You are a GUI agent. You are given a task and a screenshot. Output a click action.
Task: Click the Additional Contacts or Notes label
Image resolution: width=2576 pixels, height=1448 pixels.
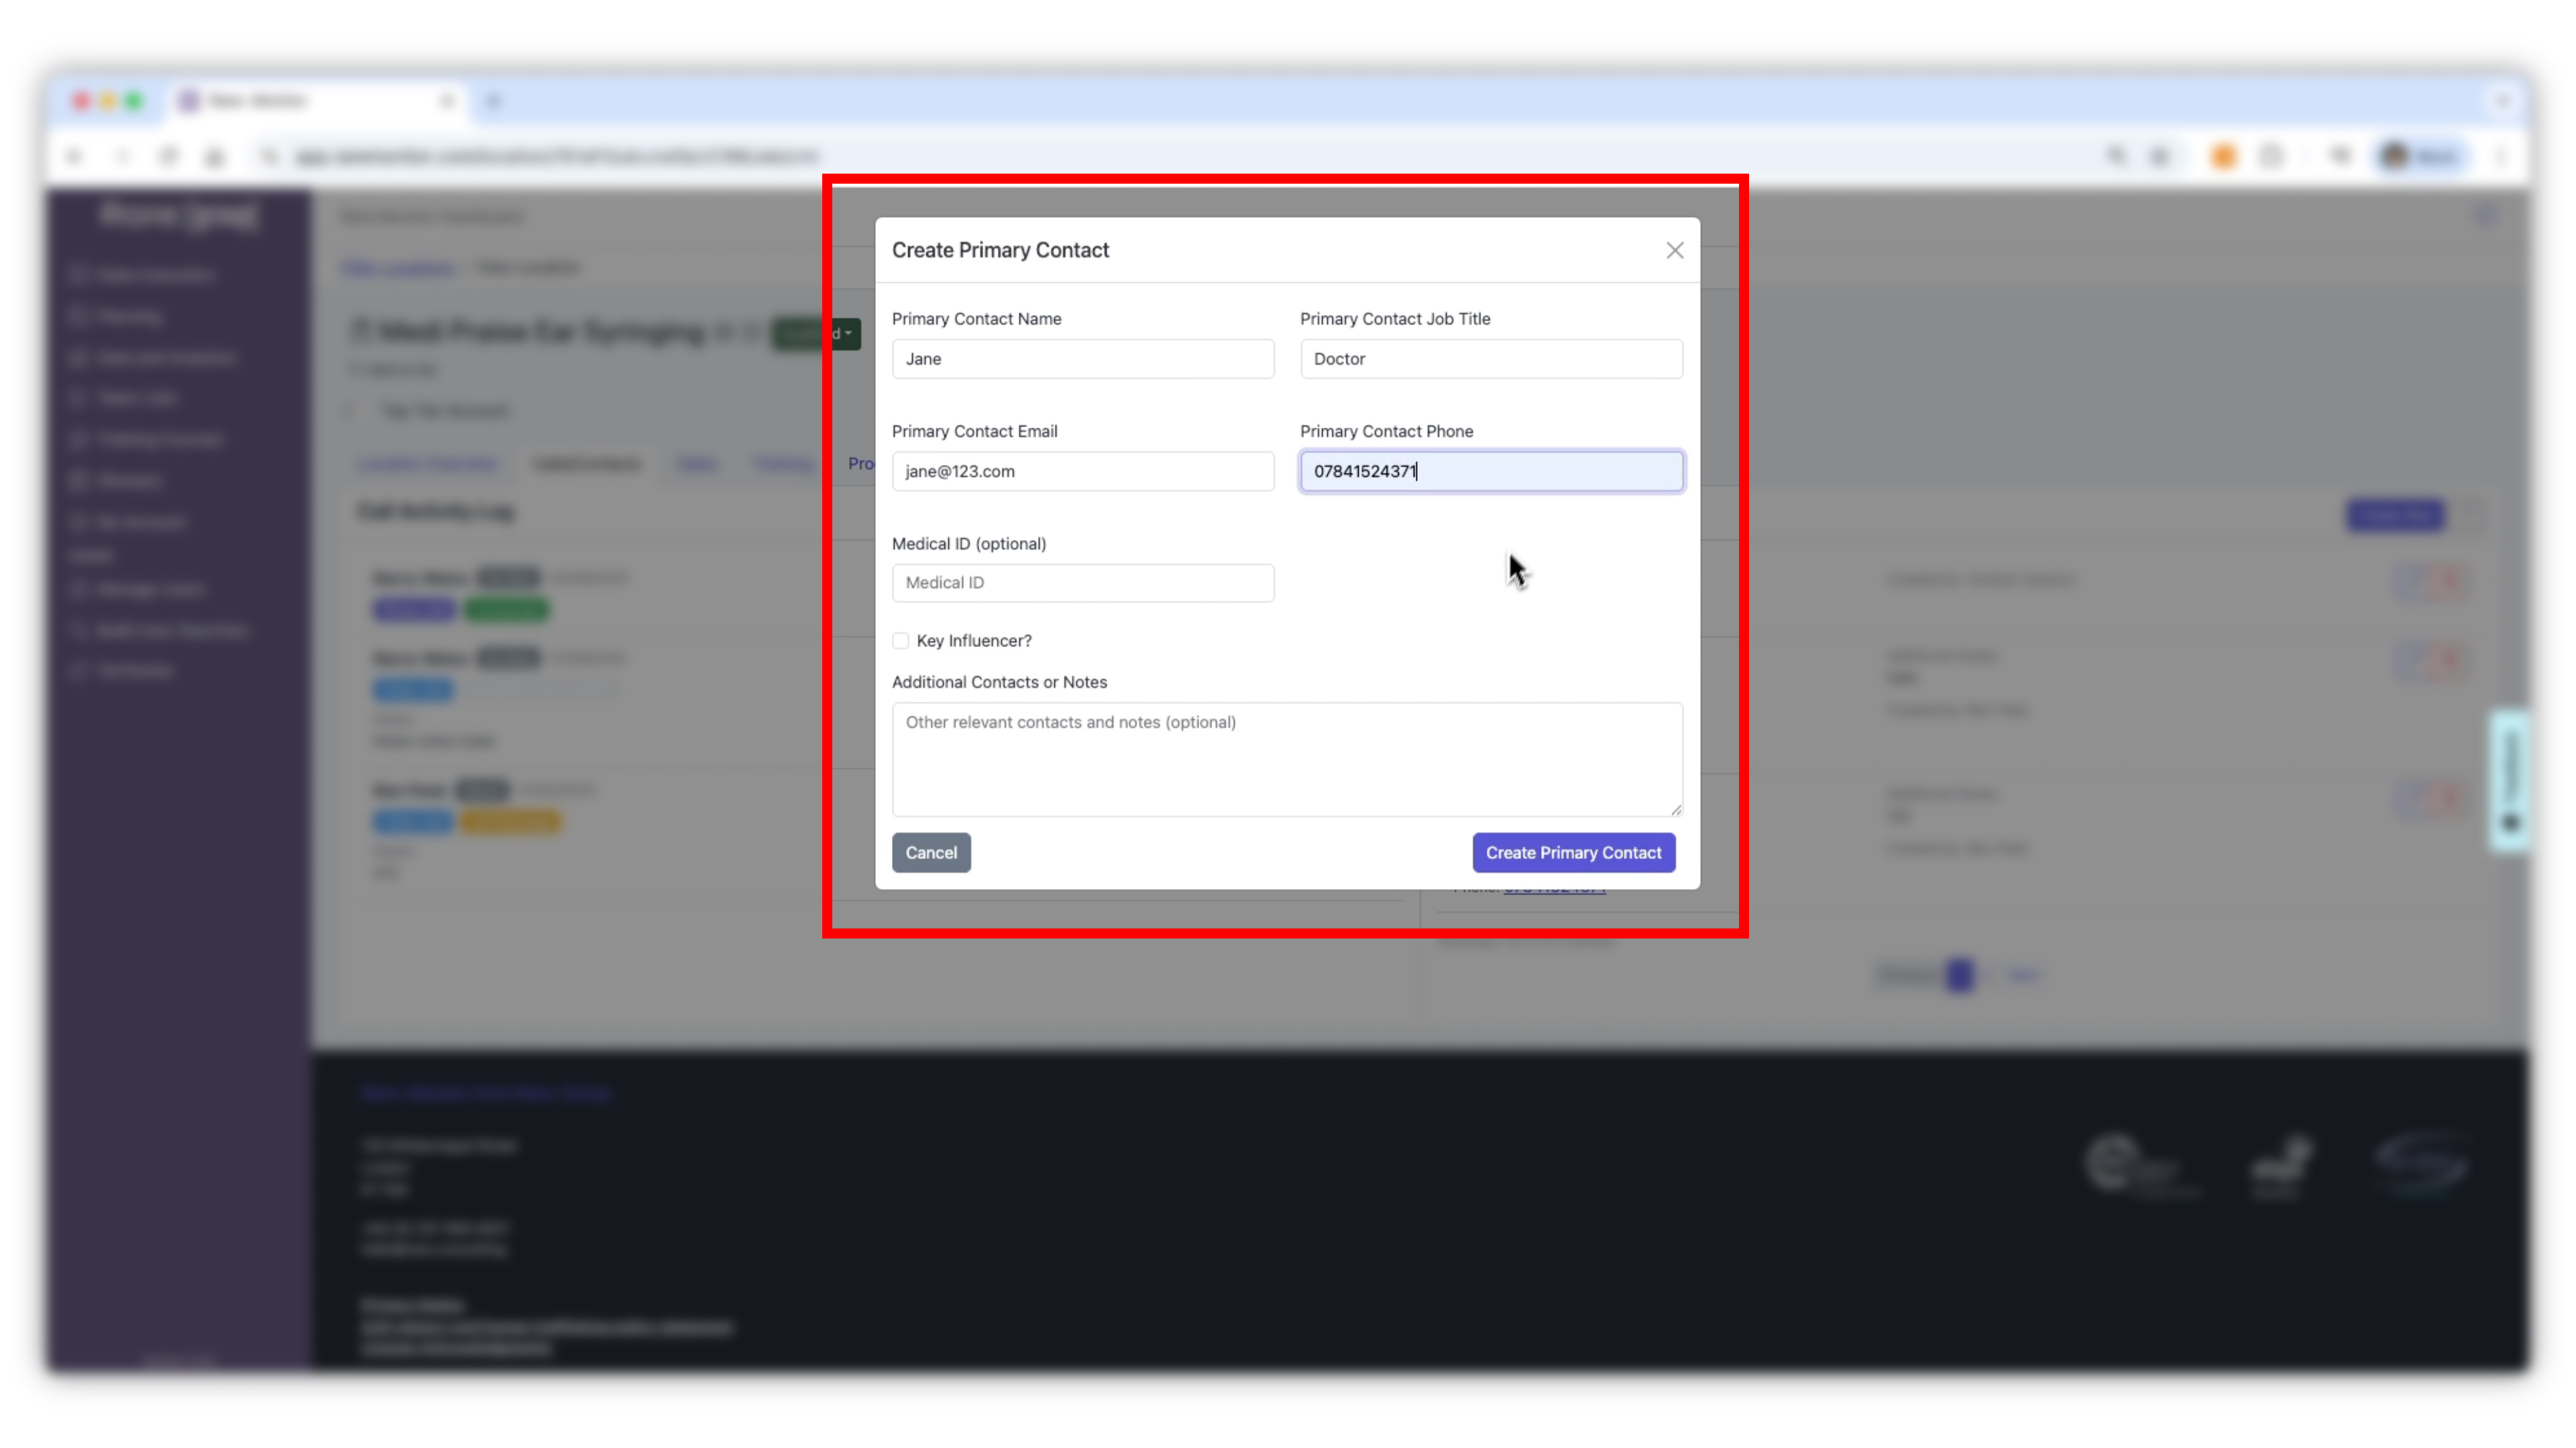pos(999,682)
